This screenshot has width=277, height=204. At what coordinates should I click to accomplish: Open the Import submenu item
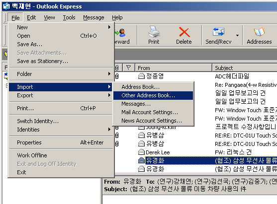coord(60,87)
